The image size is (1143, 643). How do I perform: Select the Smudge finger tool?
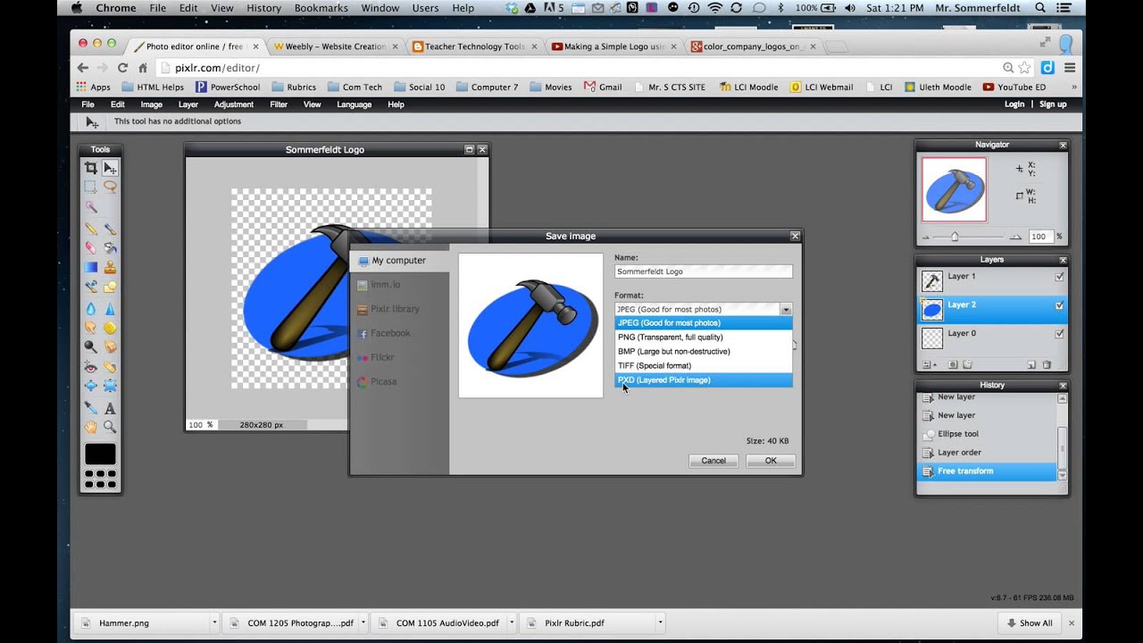[x=90, y=328]
